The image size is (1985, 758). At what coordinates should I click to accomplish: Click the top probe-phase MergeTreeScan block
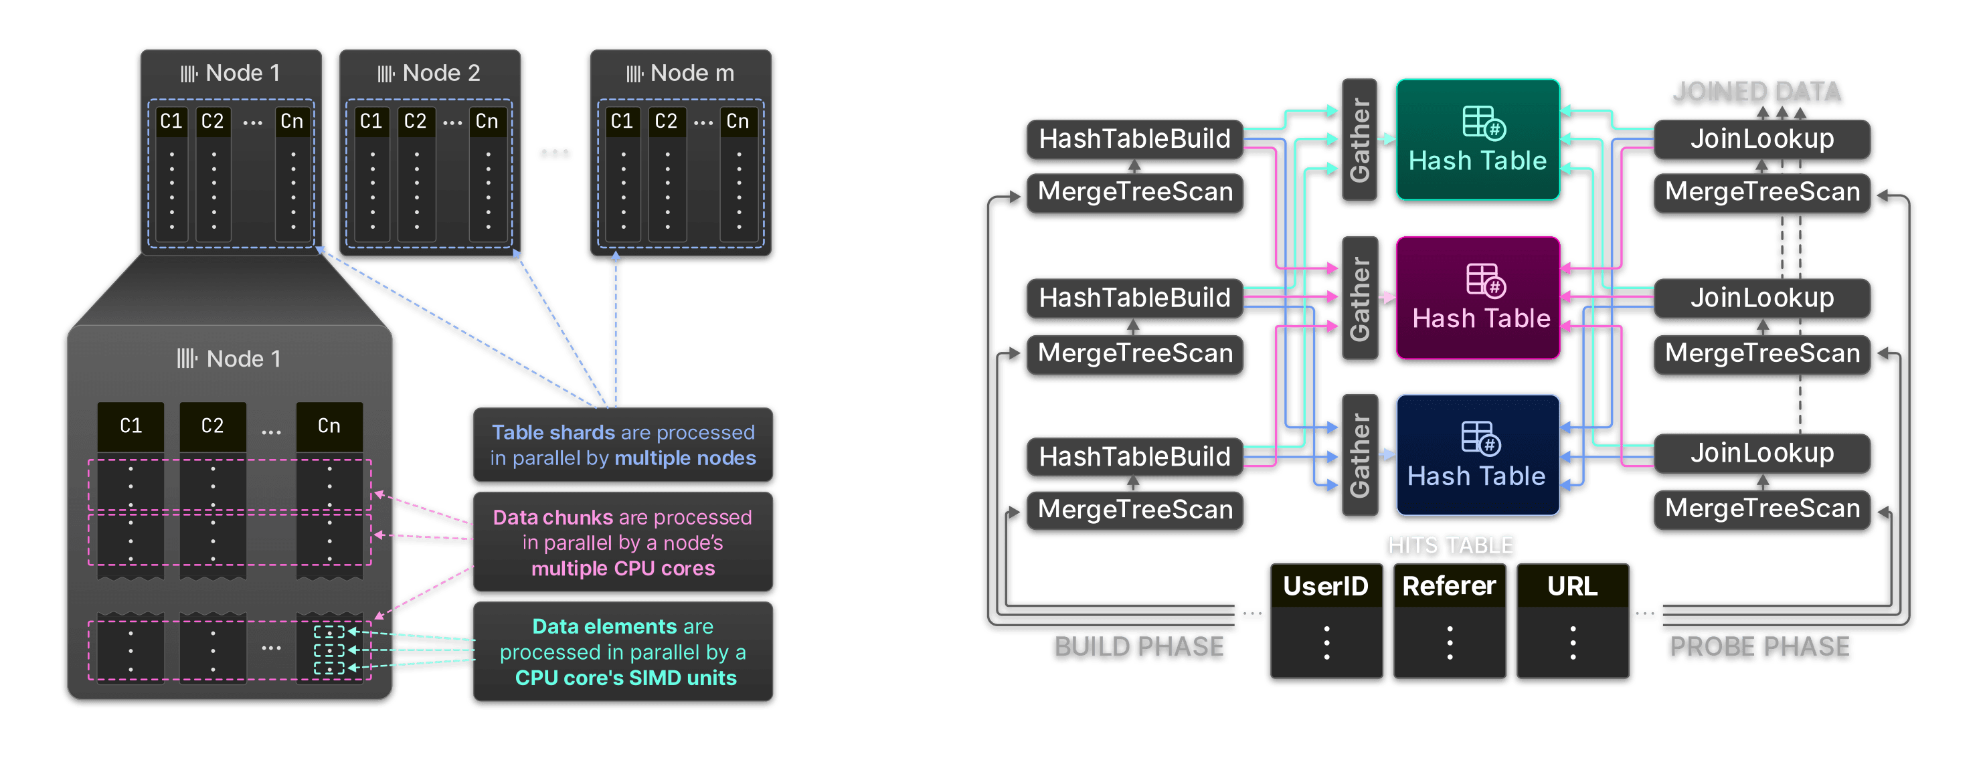pyautogui.click(x=1761, y=192)
